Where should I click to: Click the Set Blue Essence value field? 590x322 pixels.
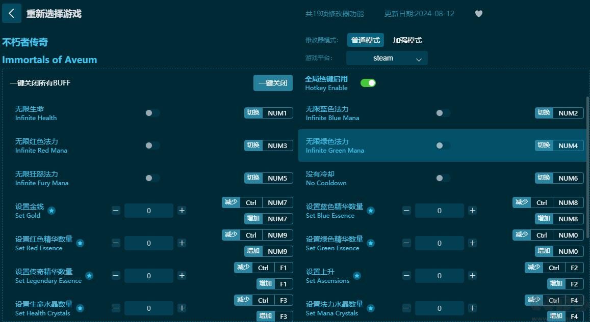click(x=439, y=211)
